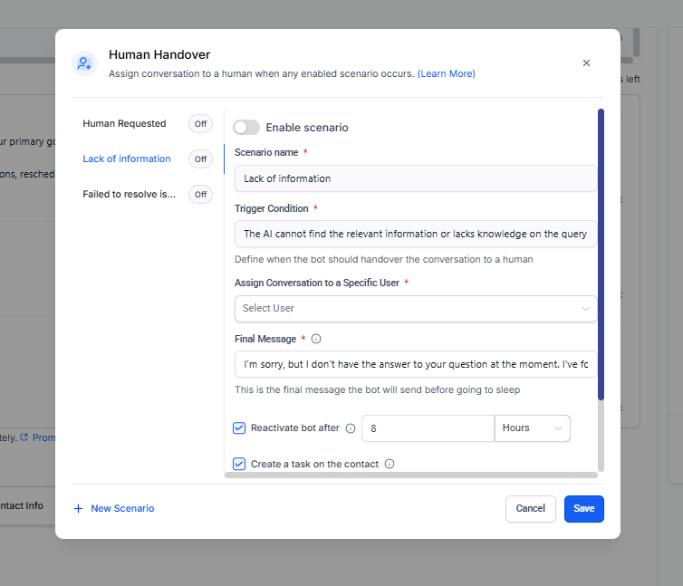Close the Human Handover dialog
The width and height of the screenshot is (683, 586).
586,63
